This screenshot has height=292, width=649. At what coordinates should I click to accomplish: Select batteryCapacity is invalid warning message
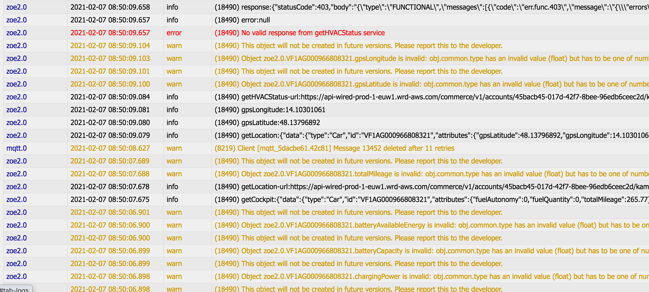click(x=432, y=251)
